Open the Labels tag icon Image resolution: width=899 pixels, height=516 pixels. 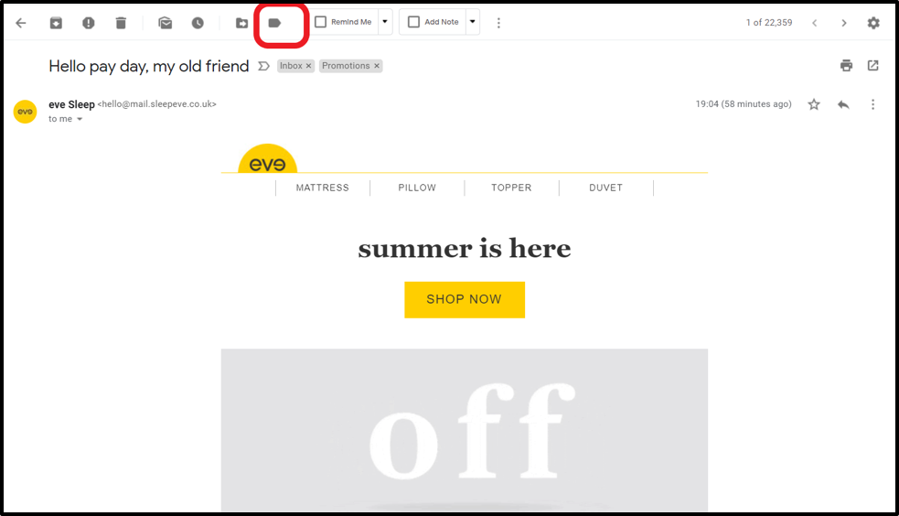click(274, 23)
